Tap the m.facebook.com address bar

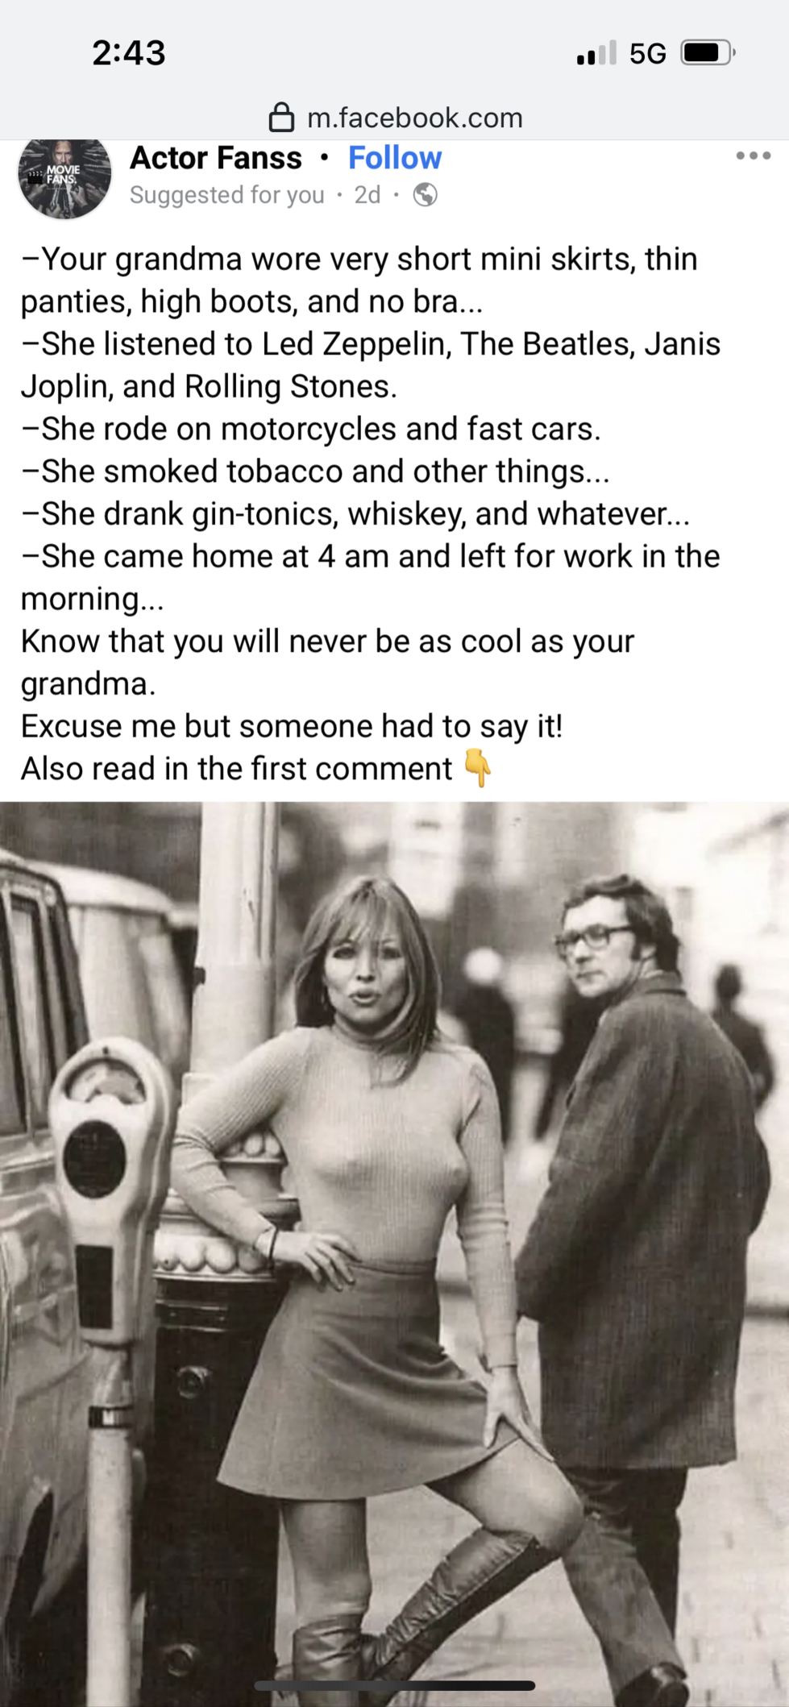(395, 118)
